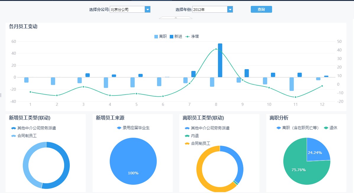Click the 净增 line point at month 8
This screenshot has height=193, width=354.
216,49
